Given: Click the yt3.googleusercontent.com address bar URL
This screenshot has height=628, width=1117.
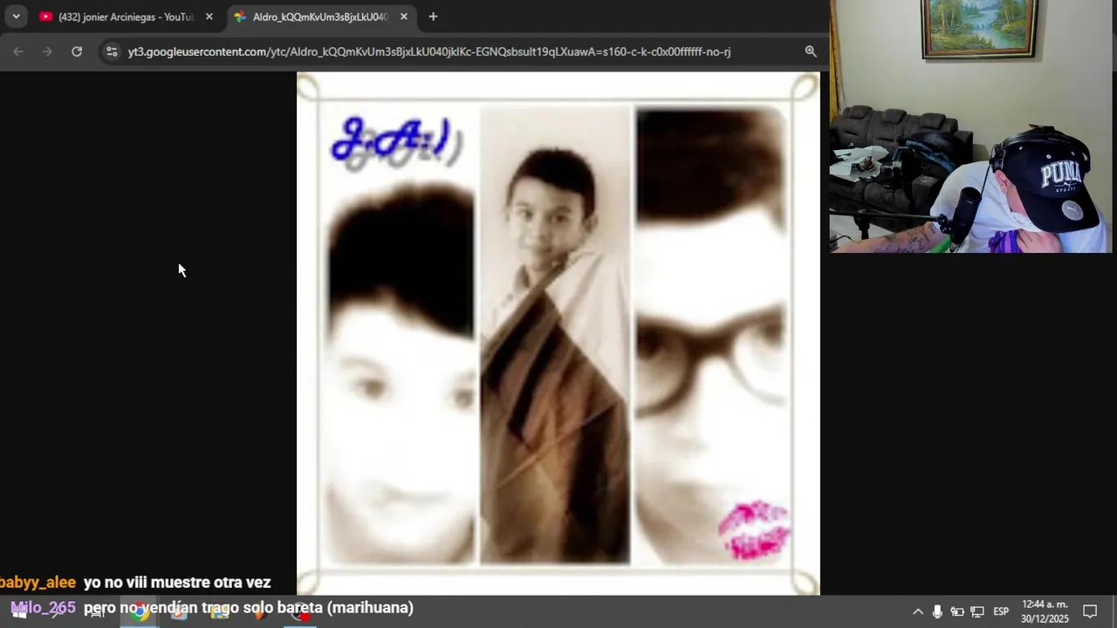Looking at the screenshot, I should pos(429,51).
